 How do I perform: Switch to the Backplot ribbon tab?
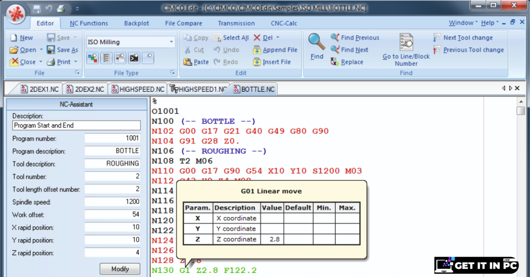[136, 23]
